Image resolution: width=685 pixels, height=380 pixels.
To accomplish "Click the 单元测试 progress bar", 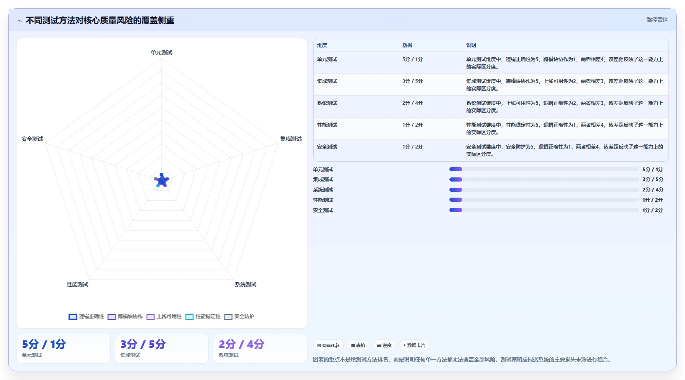I will [544, 169].
